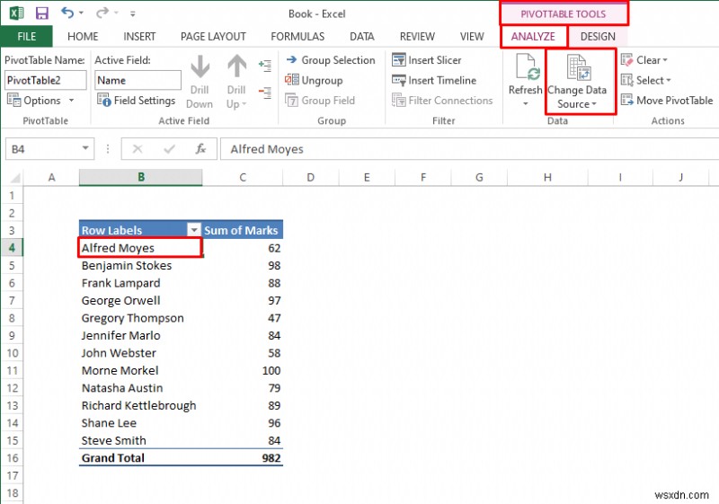This screenshot has height=504, width=719.
Task: Select the Frank Lampard cell
Action: click(140, 283)
